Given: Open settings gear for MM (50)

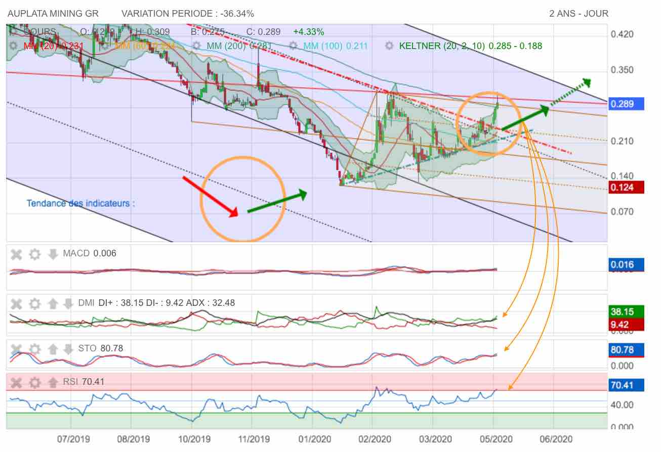Looking at the screenshot, I should point(105,46).
